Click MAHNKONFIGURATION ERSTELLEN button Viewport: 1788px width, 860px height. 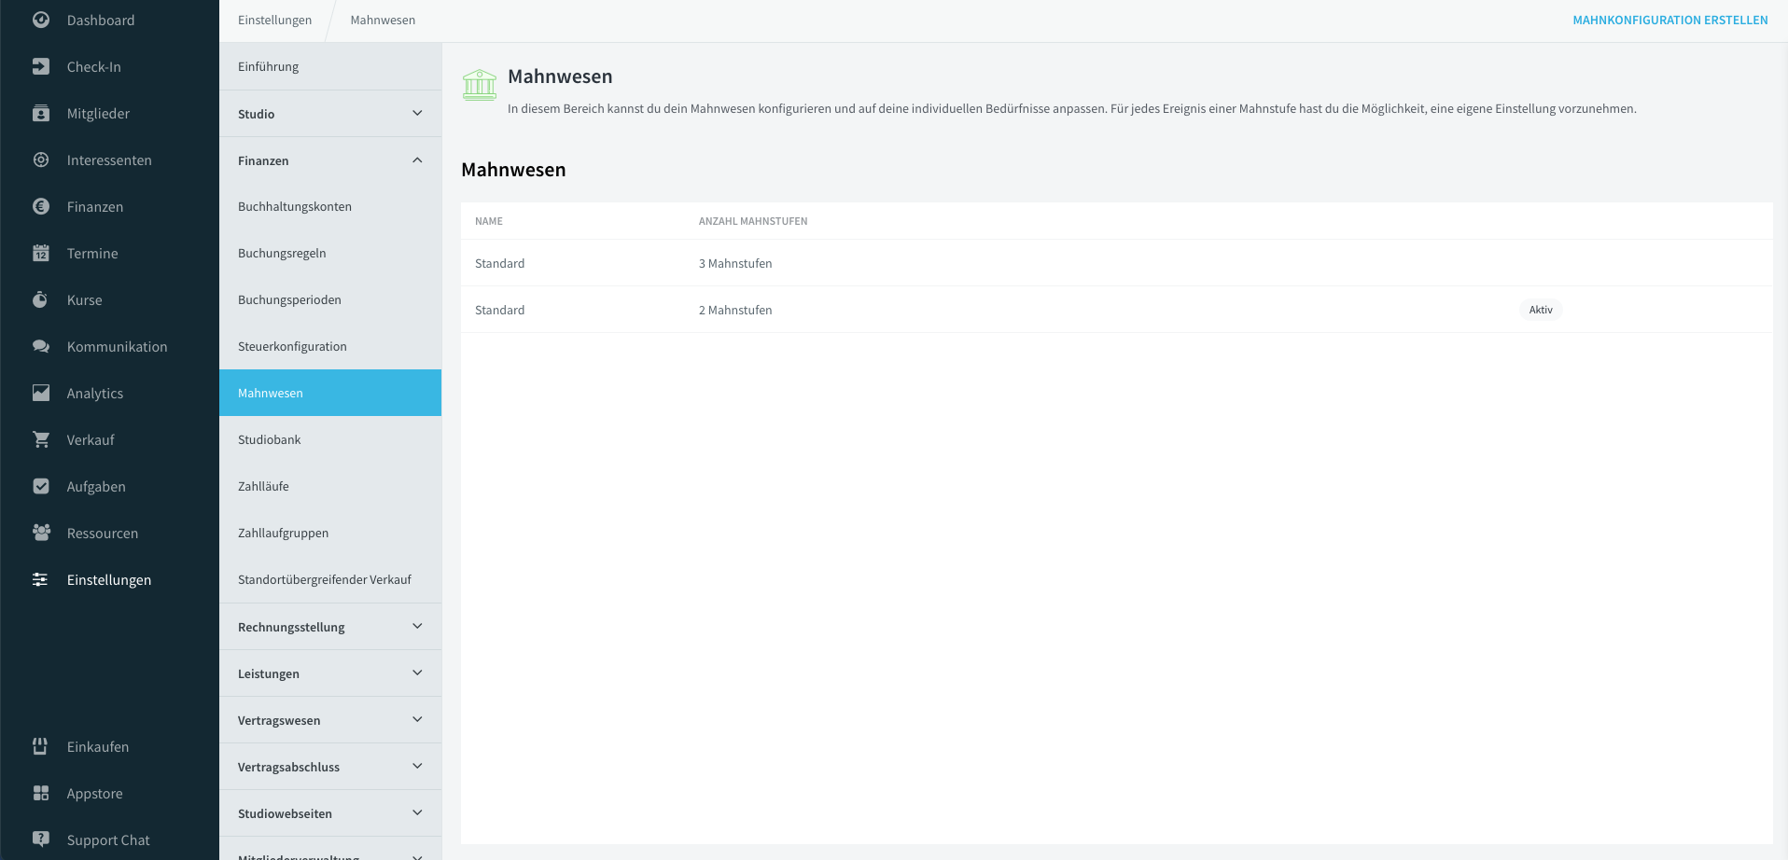[x=1669, y=20]
